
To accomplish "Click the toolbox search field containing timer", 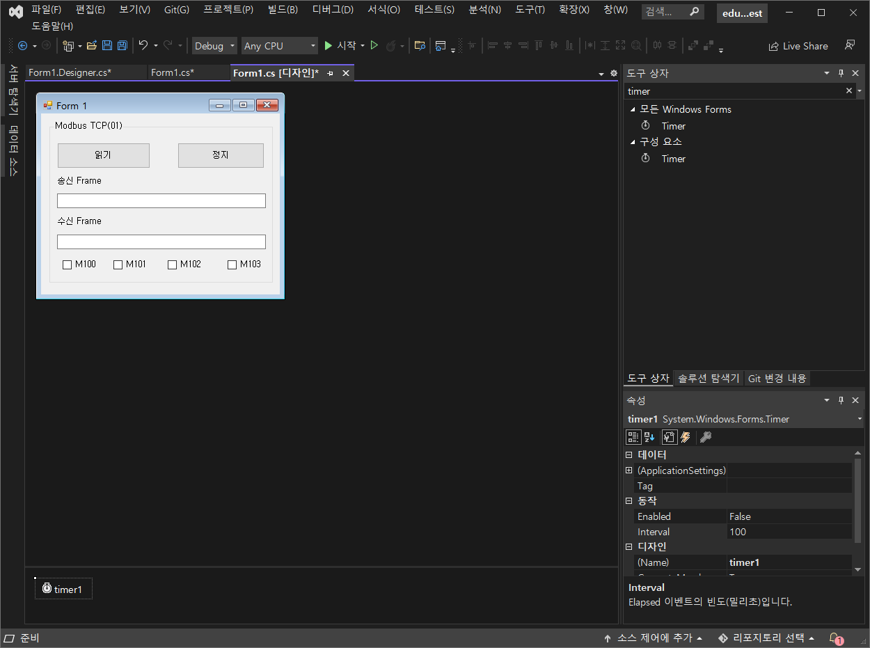I will point(734,91).
